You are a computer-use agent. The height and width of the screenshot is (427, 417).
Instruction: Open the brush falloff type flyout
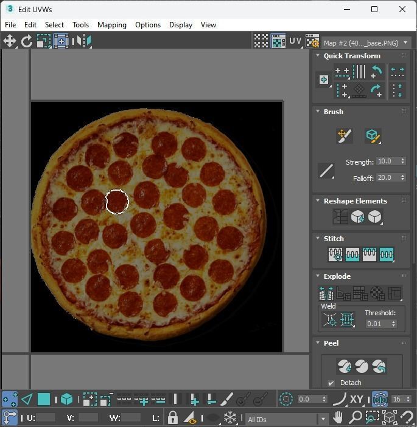coord(326,171)
